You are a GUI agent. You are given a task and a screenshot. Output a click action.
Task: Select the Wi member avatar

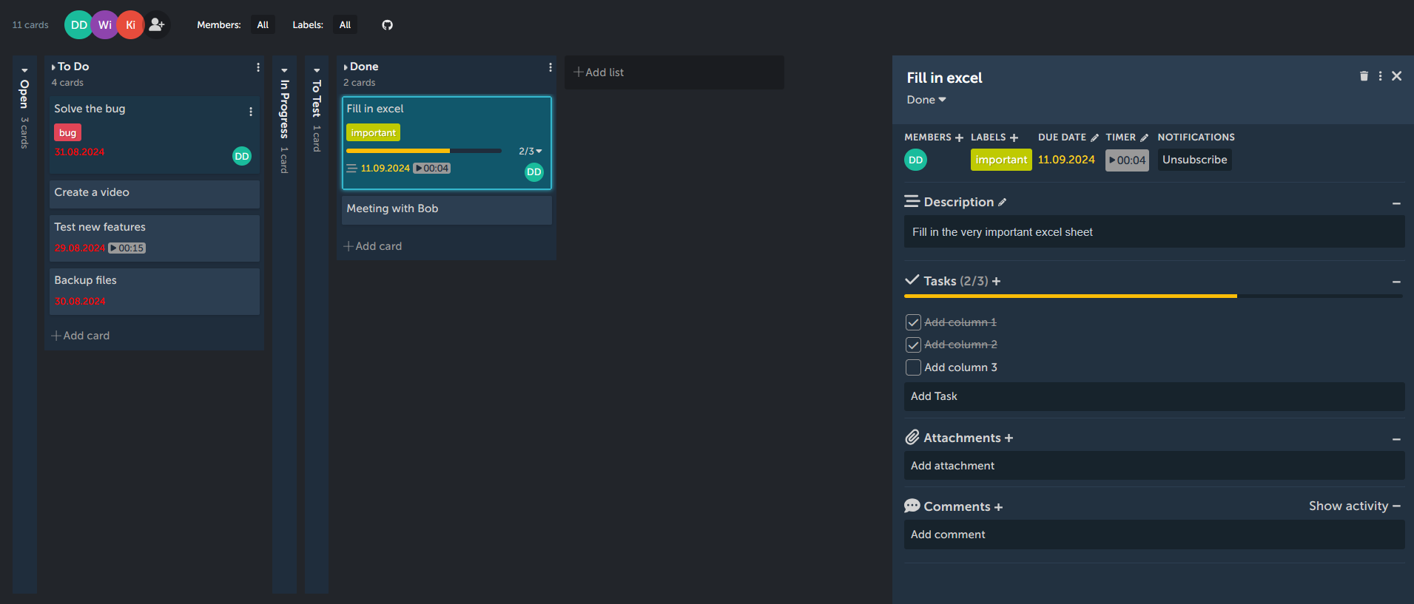coord(105,25)
